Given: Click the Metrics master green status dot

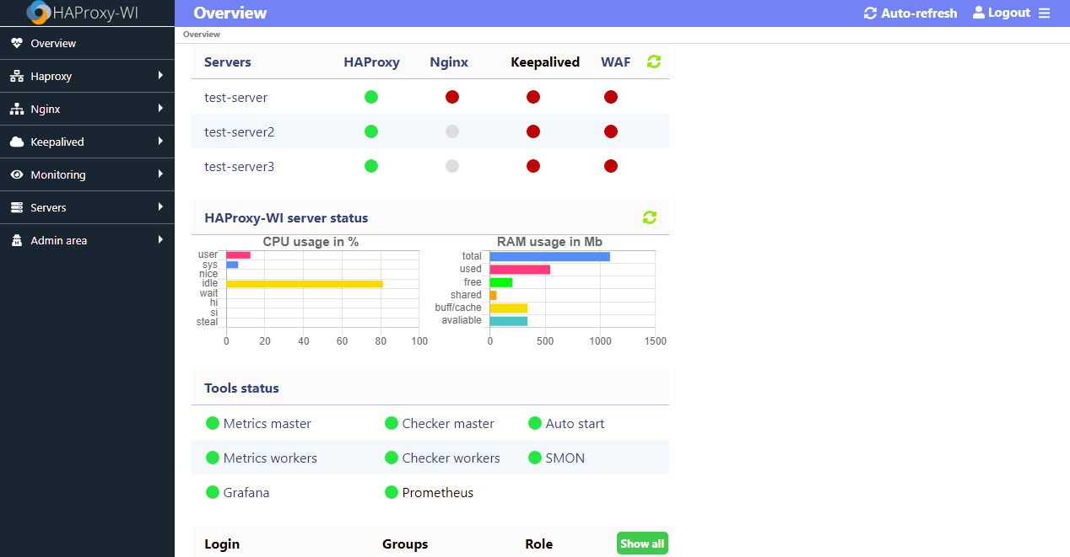Looking at the screenshot, I should point(213,423).
